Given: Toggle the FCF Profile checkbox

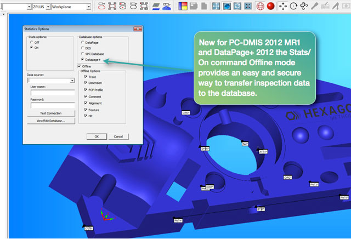Looking at the screenshot, I should point(82,89).
